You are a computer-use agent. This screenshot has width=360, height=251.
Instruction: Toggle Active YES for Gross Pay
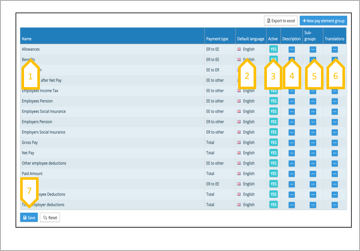pos(273,142)
